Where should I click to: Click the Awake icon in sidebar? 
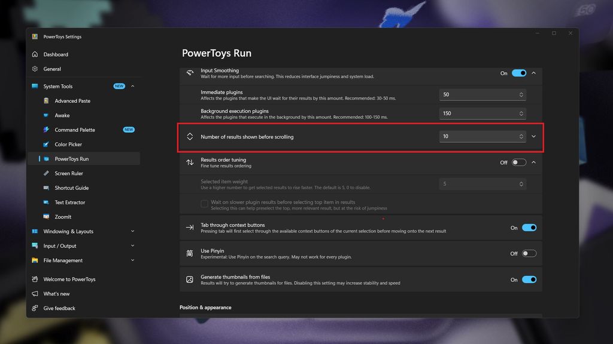(x=46, y=115)
